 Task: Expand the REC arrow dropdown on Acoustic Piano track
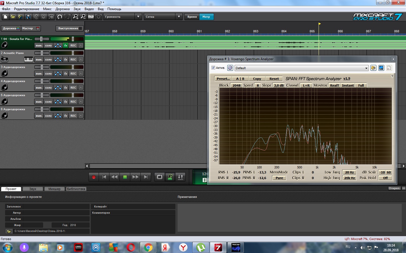coord(81,59)
